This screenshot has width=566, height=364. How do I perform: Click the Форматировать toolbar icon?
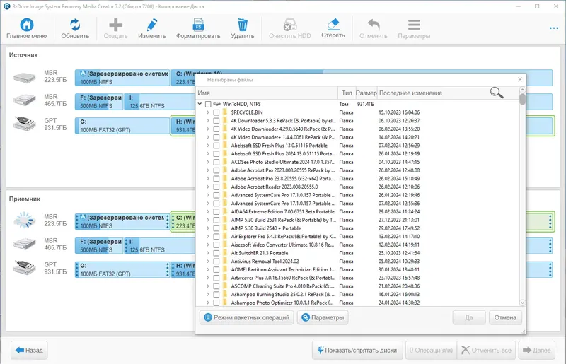pyautogui.click(x=198, y=25)
